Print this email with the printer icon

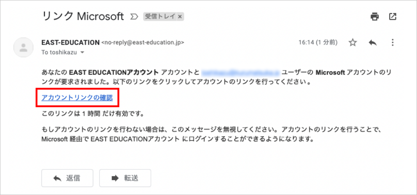tap(375, 17)
